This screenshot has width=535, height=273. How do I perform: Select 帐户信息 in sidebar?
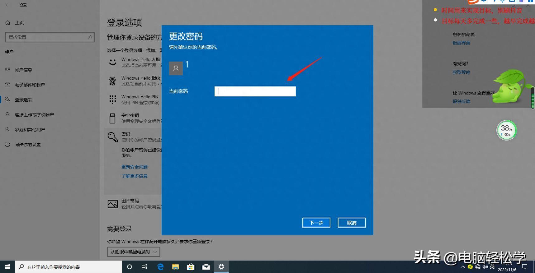click(x=23, y=70)
